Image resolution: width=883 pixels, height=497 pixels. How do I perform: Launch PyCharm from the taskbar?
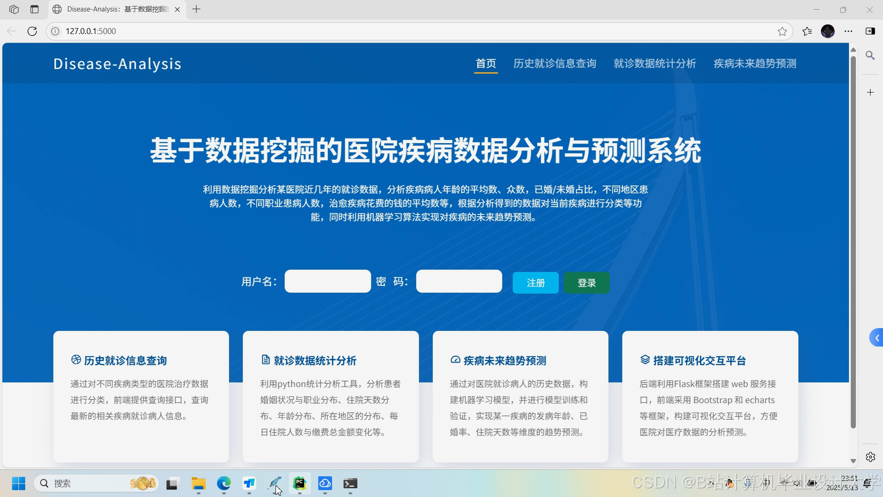(x=299, y=484)
